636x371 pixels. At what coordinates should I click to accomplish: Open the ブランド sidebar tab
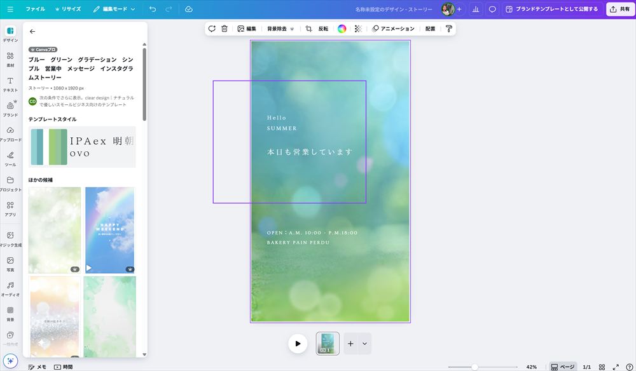pos(10,109)
